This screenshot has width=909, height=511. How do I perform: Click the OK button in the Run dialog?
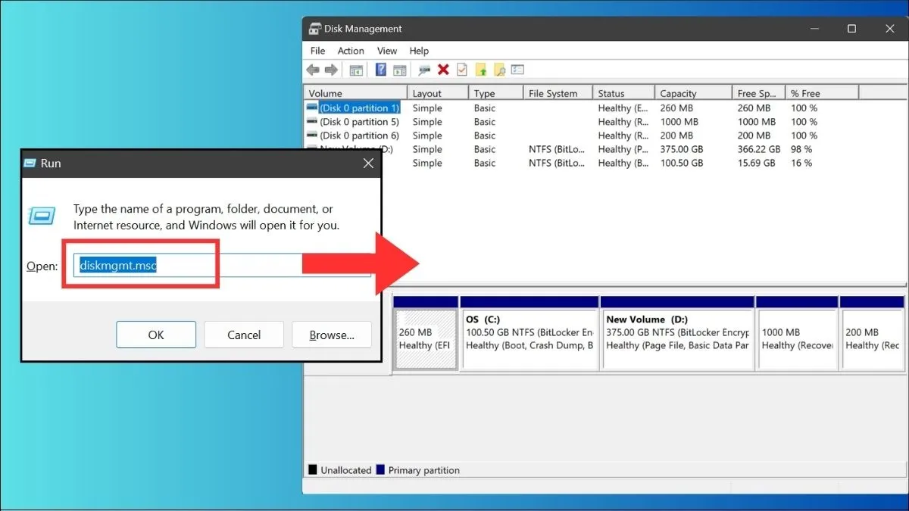pos(156,335)
